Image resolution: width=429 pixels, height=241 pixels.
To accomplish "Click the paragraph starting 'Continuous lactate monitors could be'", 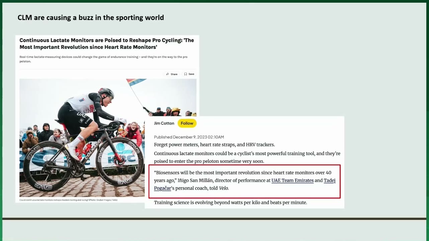I will tap(247, 157).
